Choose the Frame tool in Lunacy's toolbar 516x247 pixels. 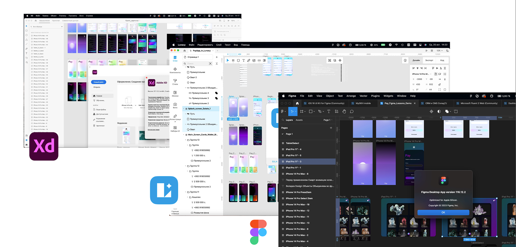(233, 61)
